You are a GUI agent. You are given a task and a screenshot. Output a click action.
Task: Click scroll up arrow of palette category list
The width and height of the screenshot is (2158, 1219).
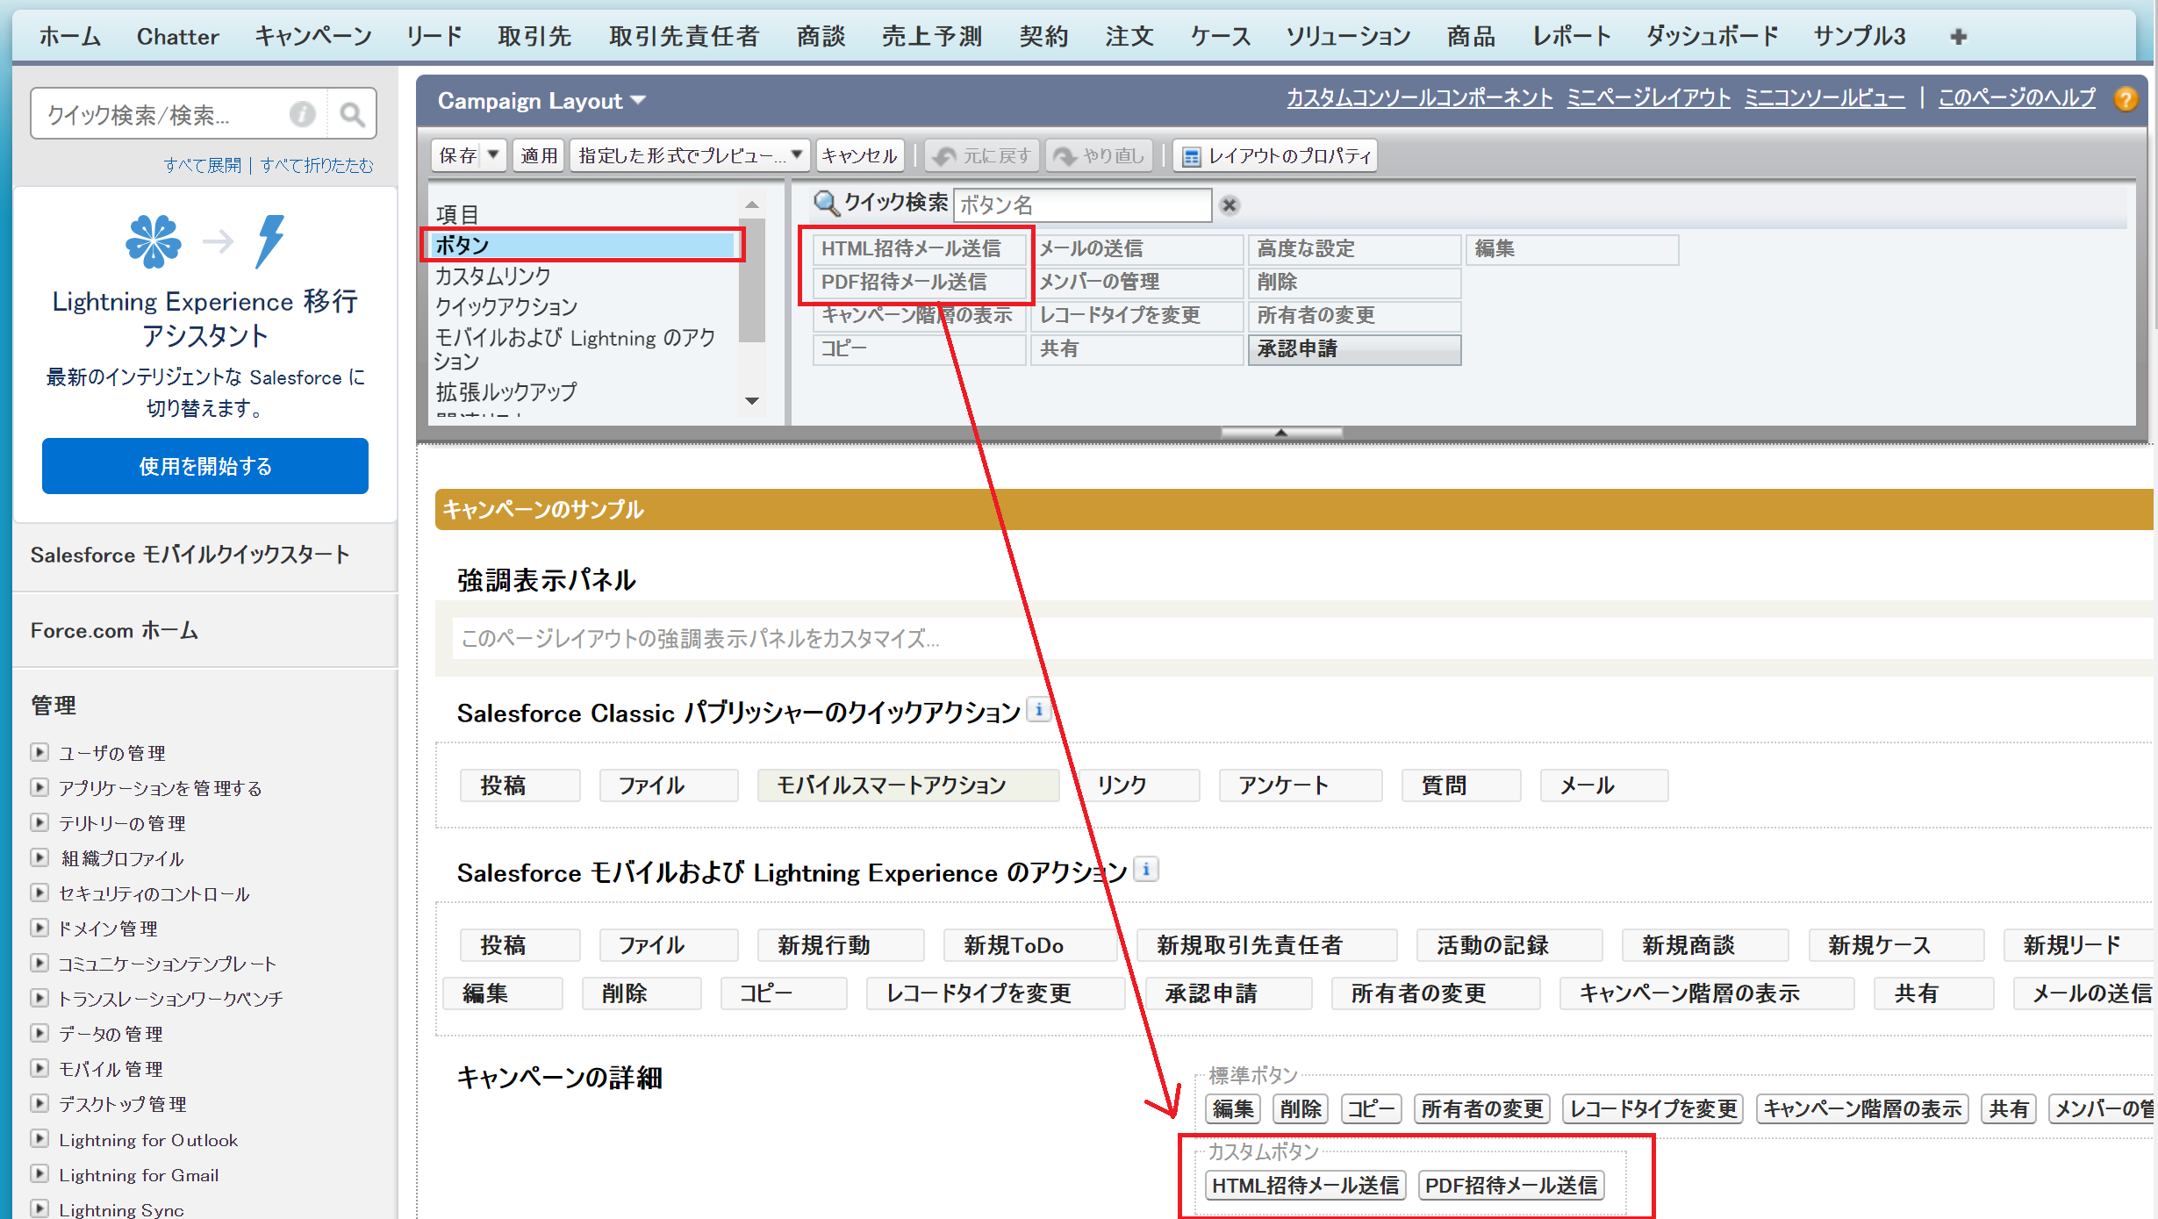tap(752, 204)
